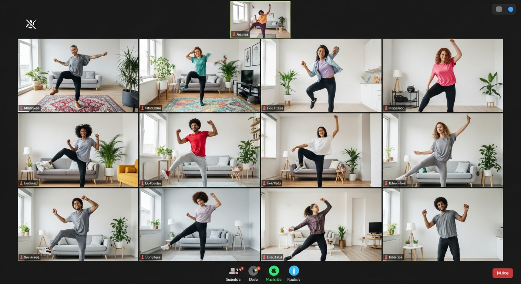This screenshot has height=284, width=521.
Task: Select the tile showing the dancer in red shirt
Action: (199, 150)
